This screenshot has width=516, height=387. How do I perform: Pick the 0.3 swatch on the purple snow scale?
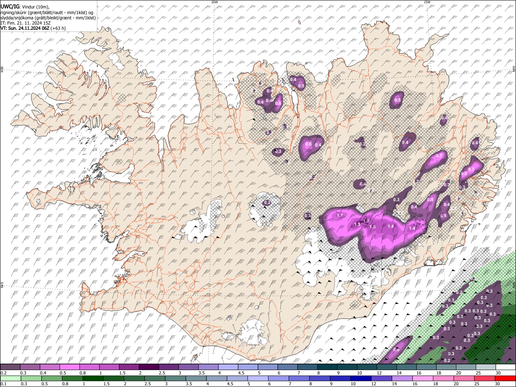pos(30,367)
